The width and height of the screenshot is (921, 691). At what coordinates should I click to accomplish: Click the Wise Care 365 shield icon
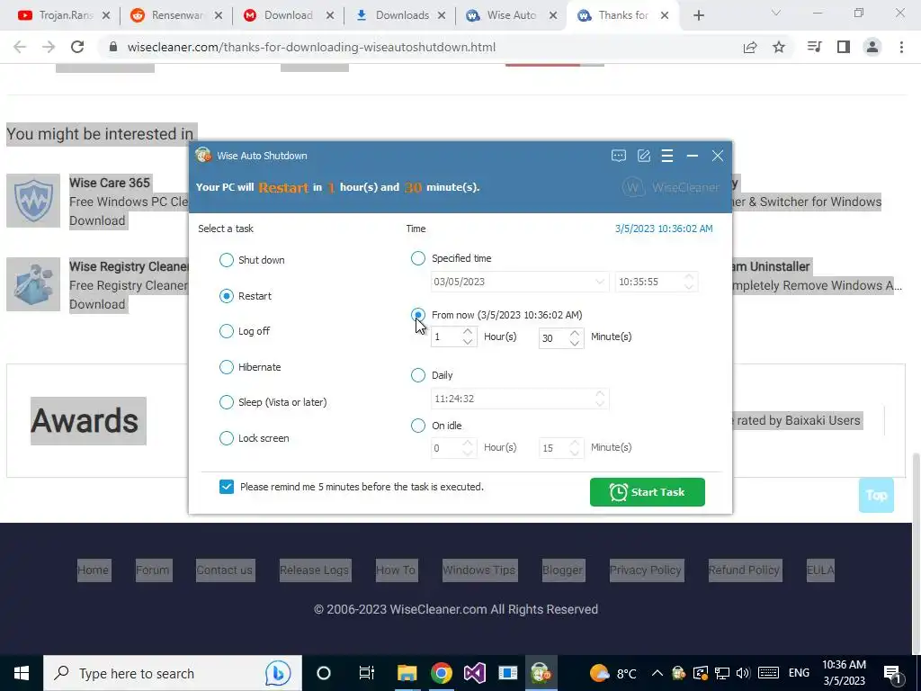(33, 201)
